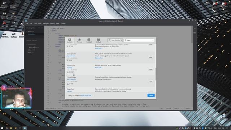The image size is (231, 130).
Task: Click the magnifier icon in search box
Action: pos(126,40)
